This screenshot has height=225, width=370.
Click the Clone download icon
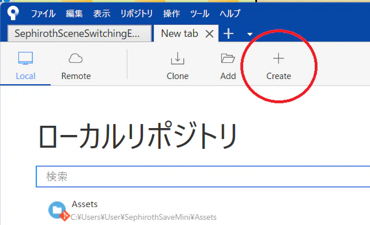(178, 58)
